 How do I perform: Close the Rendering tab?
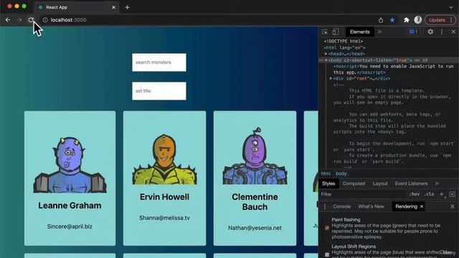coord(422,206)
